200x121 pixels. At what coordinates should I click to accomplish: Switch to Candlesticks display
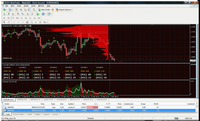tap(9, 14)
